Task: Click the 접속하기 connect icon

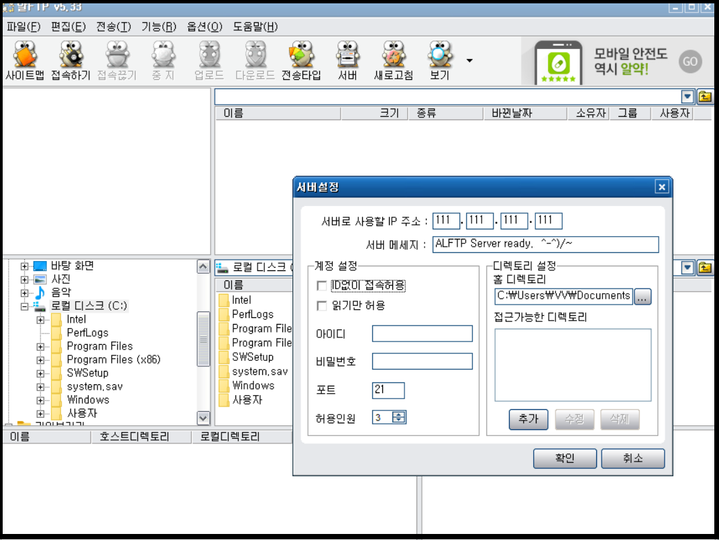Action: (x=70, y=60)
